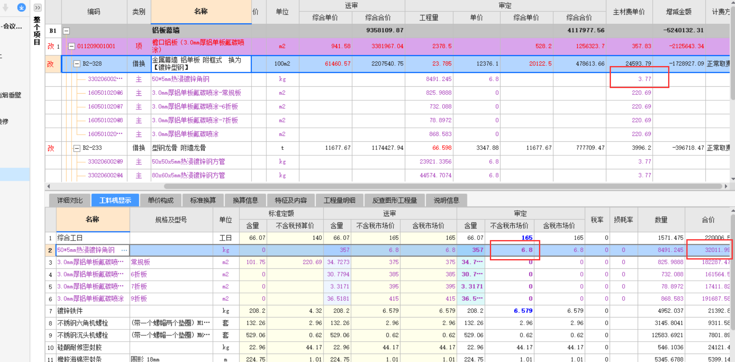This screenshot has width=735, height=362.
Task: Click the 规格及型号 column header
Action: [x=171, y=220]
